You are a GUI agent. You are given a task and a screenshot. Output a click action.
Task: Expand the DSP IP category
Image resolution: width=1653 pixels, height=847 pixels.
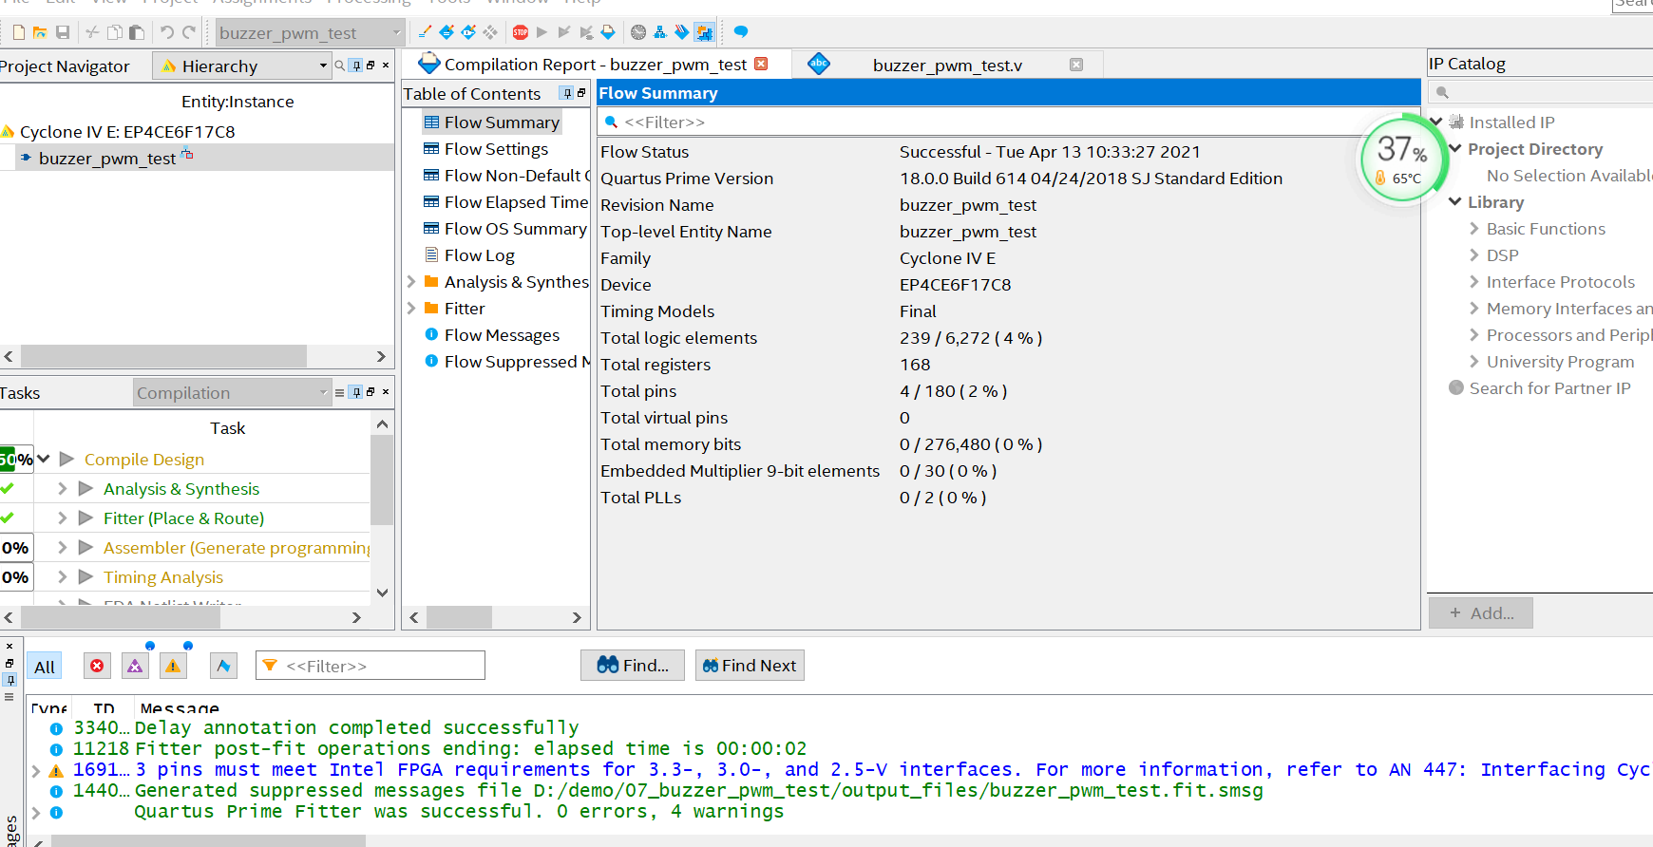pos(1474,255)
